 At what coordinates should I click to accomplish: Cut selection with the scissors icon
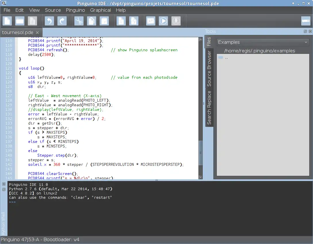click(x=79, y=21)
